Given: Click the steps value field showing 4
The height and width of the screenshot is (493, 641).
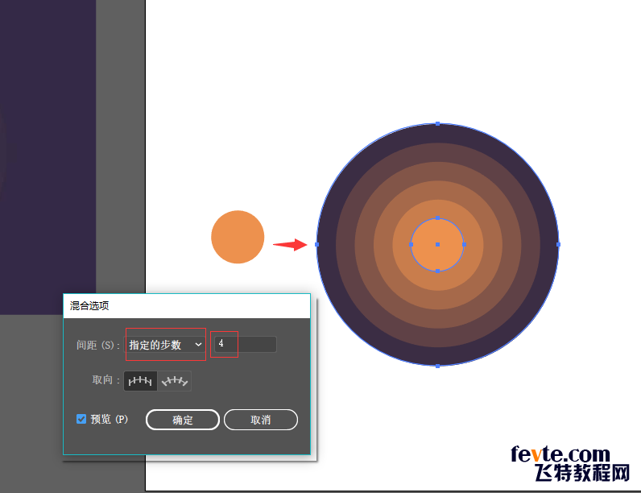Looking at the screenshot, I should (246, 344).
